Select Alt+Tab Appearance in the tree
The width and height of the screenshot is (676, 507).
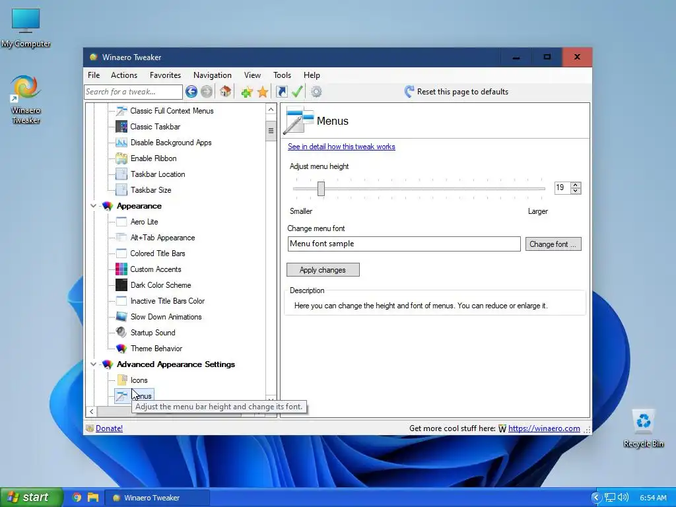pyautogui.click(x=162, y=238)
